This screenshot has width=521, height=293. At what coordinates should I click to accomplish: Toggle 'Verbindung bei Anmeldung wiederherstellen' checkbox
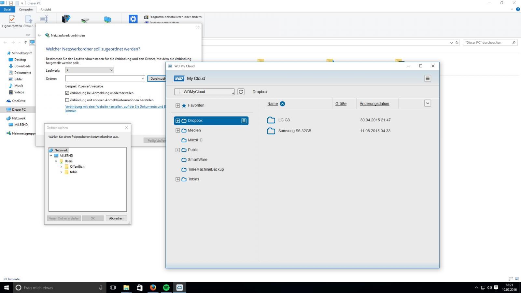click(x=67, y=93)
